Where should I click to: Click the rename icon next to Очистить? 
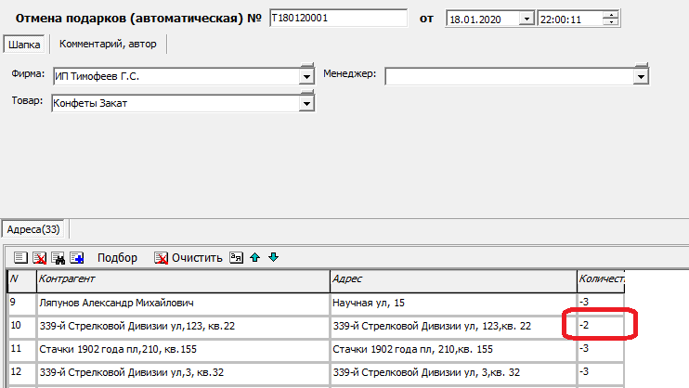236,258
